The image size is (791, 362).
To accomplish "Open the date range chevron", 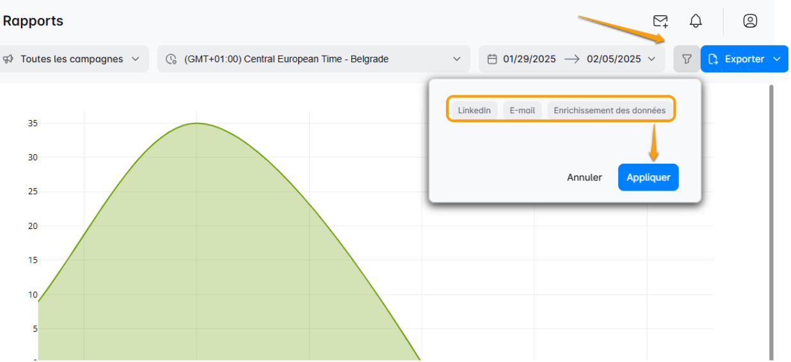I will [651, 59].
